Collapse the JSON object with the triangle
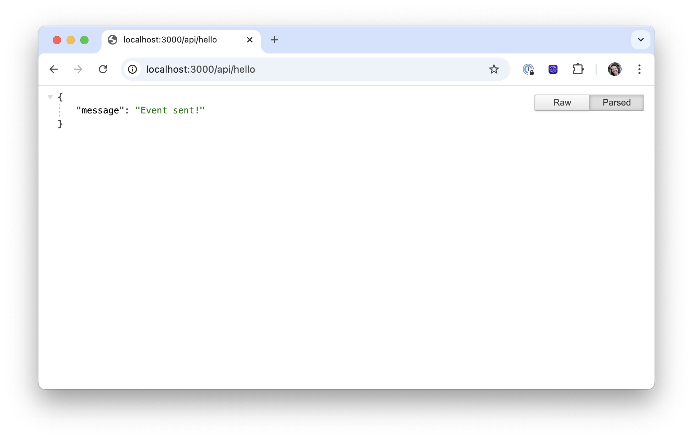The height and width of the screenshot is (440, 693). click(50, 97)
